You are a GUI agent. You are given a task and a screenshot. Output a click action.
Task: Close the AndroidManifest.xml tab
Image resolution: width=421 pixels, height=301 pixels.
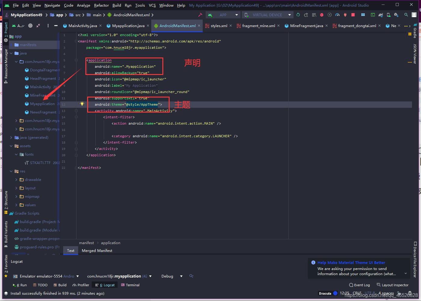[x=199, y=26]
